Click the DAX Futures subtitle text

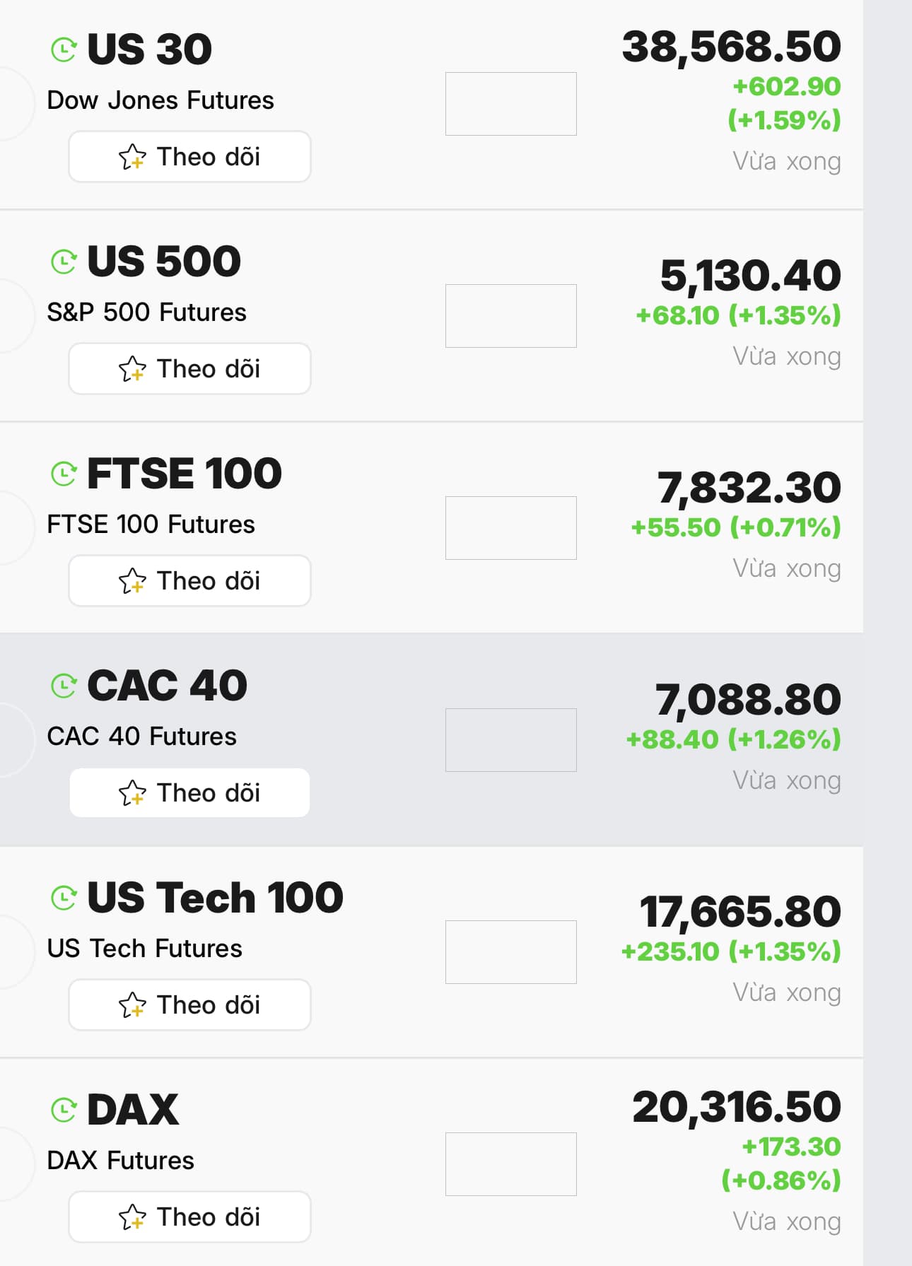click(x=120, y=1161)
